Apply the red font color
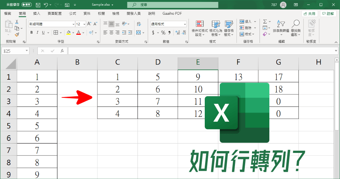Image resolution: width=340 pixels, height=179 pixels. [x=79, y=32]
